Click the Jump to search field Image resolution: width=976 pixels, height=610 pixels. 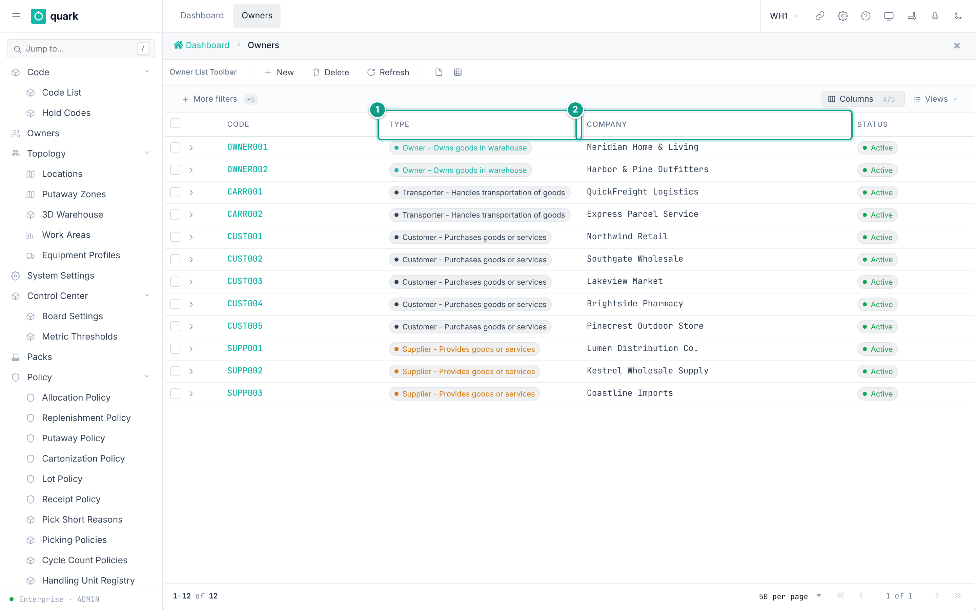[x=81, y=49]
